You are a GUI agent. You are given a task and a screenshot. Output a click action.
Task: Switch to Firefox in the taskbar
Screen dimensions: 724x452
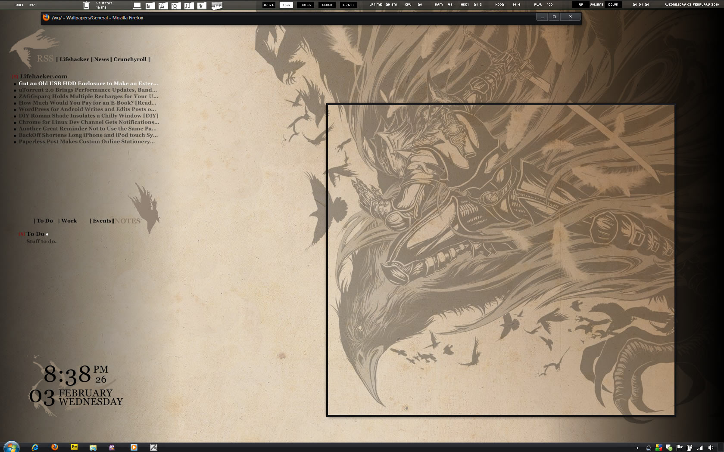[x=55, y=447]
